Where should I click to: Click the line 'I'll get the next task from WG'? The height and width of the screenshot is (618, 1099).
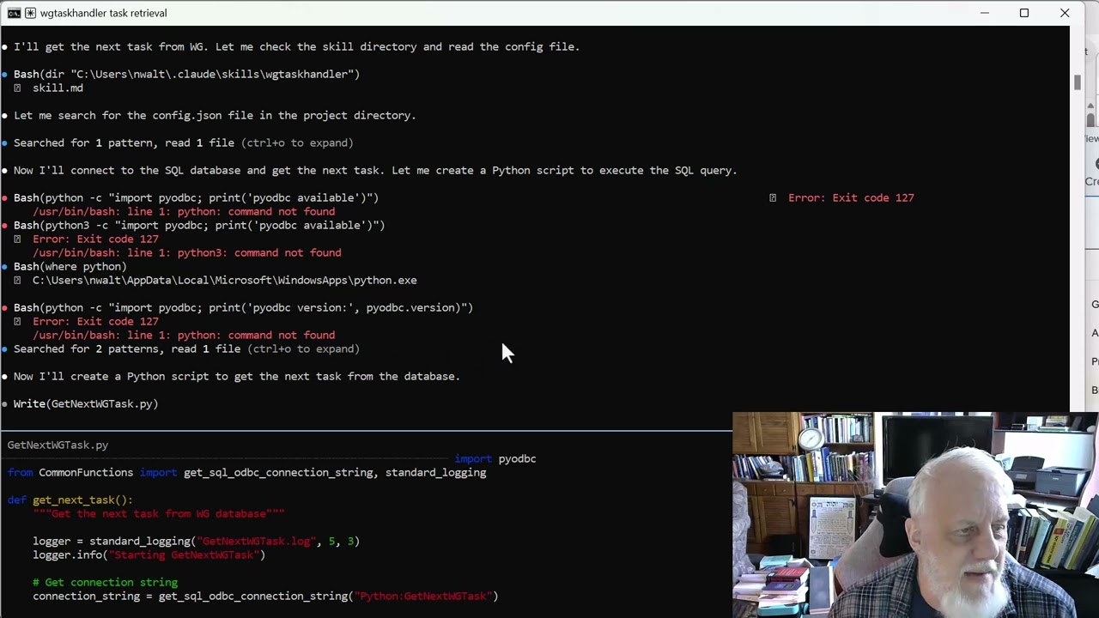(296, 46)
